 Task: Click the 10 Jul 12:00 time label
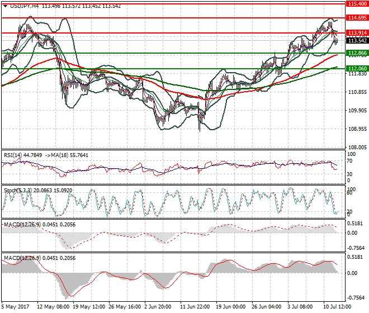tap(337, 307)
